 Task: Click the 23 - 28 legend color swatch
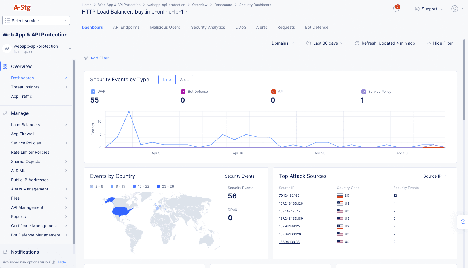click(x=158, y=186)
